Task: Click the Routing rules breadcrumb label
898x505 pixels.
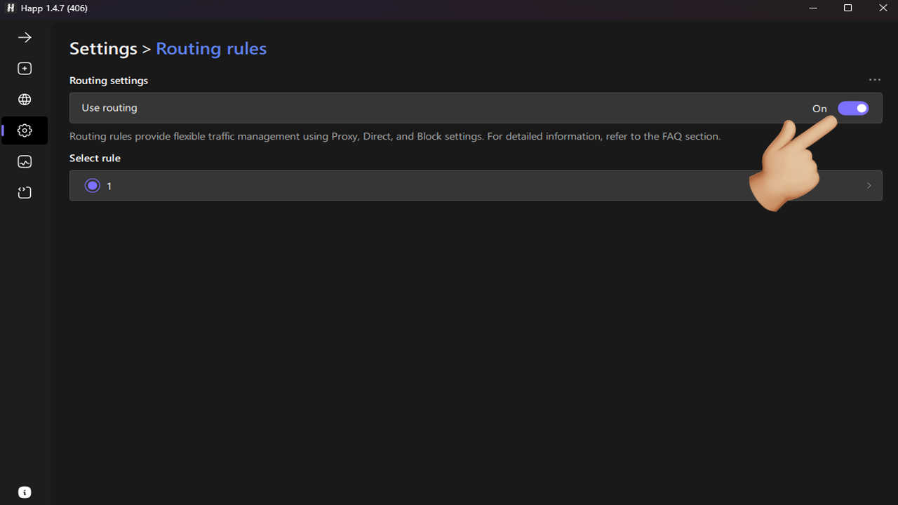Action: click(211, 48)
